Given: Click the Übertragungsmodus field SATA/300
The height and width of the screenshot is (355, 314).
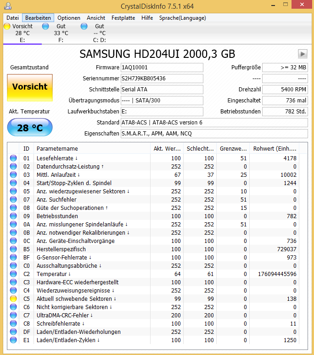Looking at the screenshot, I should coord(162,101).
